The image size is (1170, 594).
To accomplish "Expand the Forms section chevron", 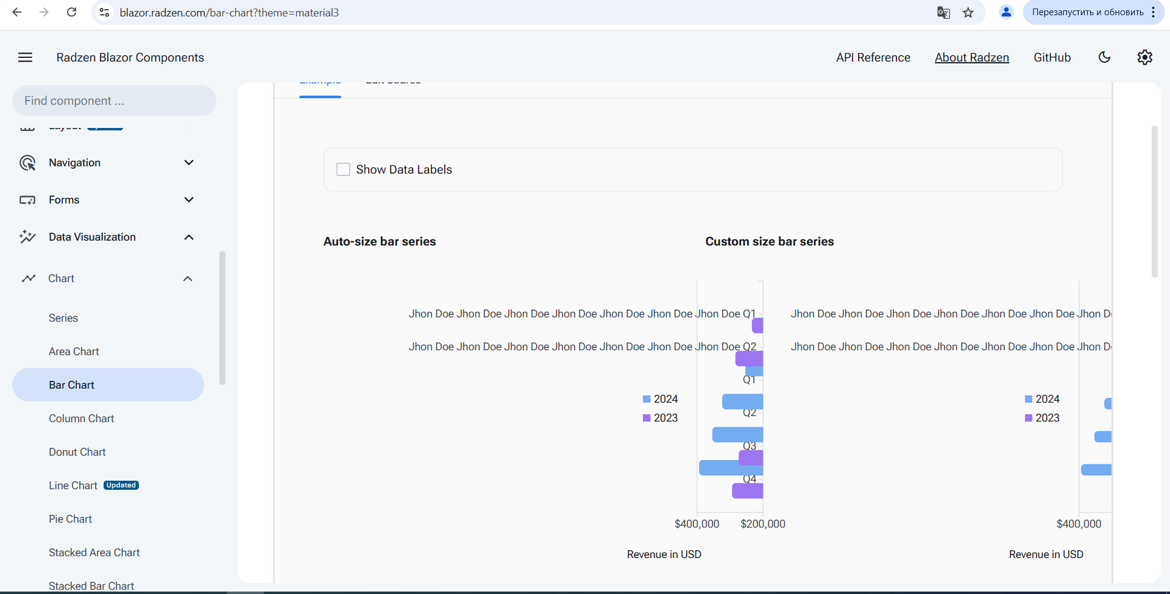I will click(x=189, y=200).
